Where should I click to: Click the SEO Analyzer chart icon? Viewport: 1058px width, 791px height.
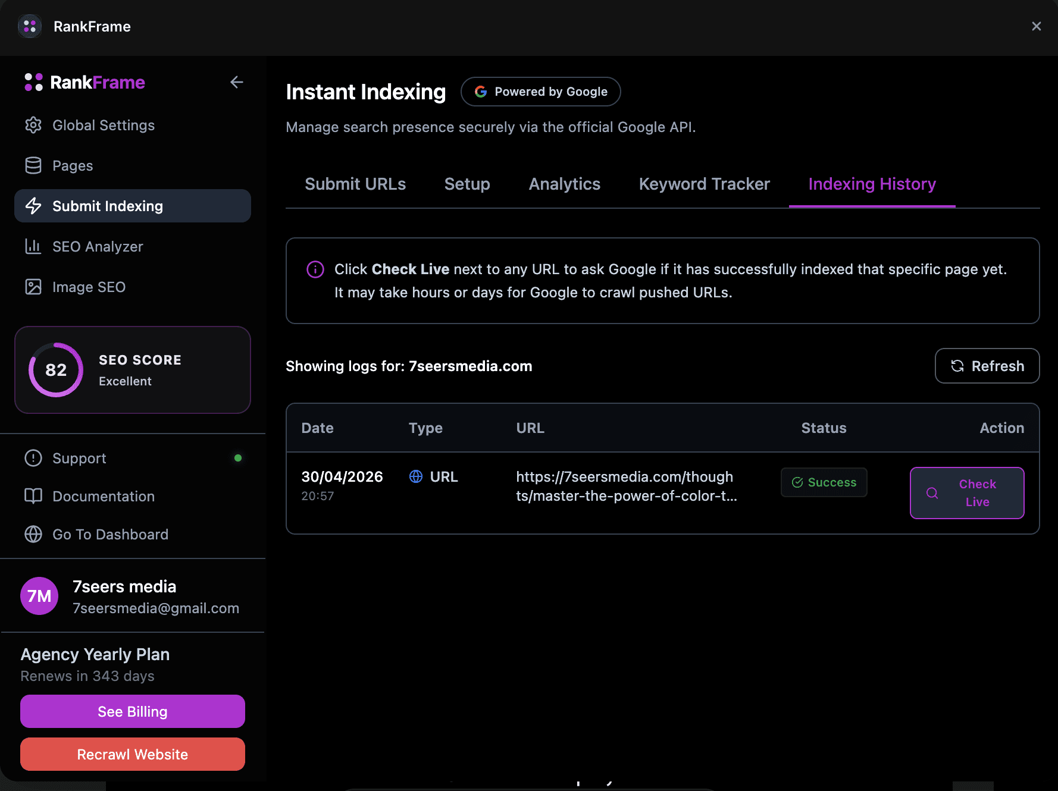33,246
